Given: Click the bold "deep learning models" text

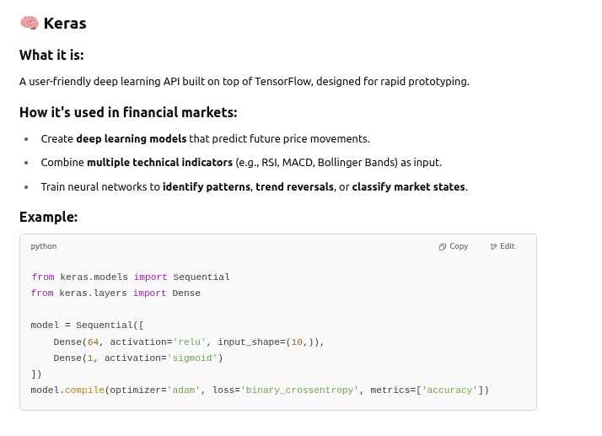Looking at the screenshot, I should [131, 138].
